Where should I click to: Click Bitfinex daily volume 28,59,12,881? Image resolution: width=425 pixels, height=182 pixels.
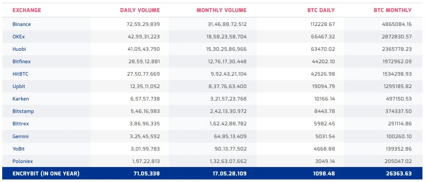(144, 61)
